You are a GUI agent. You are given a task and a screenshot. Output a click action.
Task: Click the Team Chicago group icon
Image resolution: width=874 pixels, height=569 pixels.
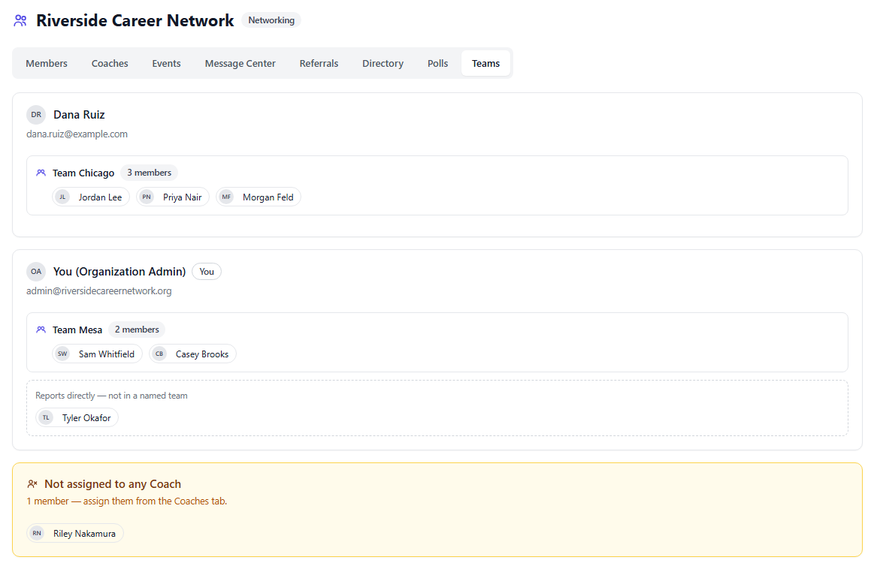coord(41,173)
